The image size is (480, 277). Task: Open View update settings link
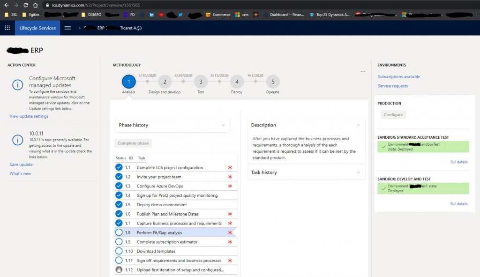click(29, 116)
